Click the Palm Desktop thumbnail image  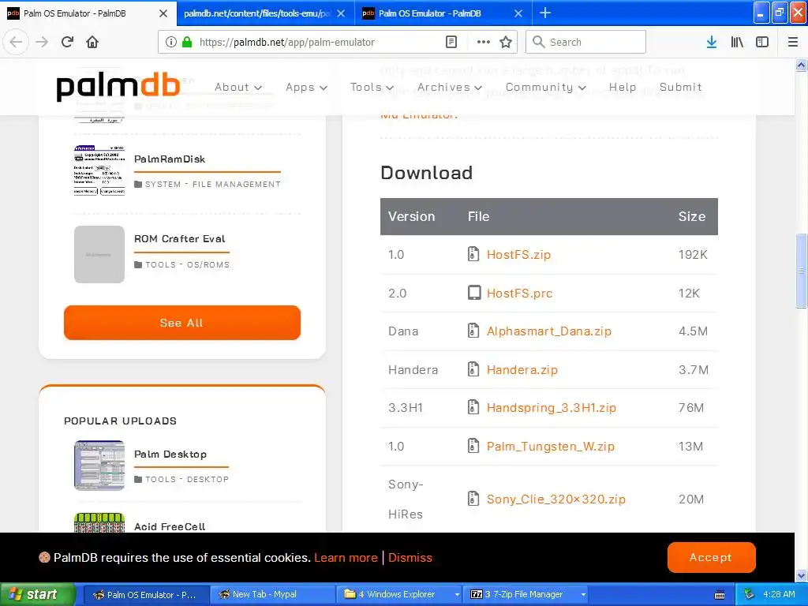pyautogui.click(x=99, y=465)
